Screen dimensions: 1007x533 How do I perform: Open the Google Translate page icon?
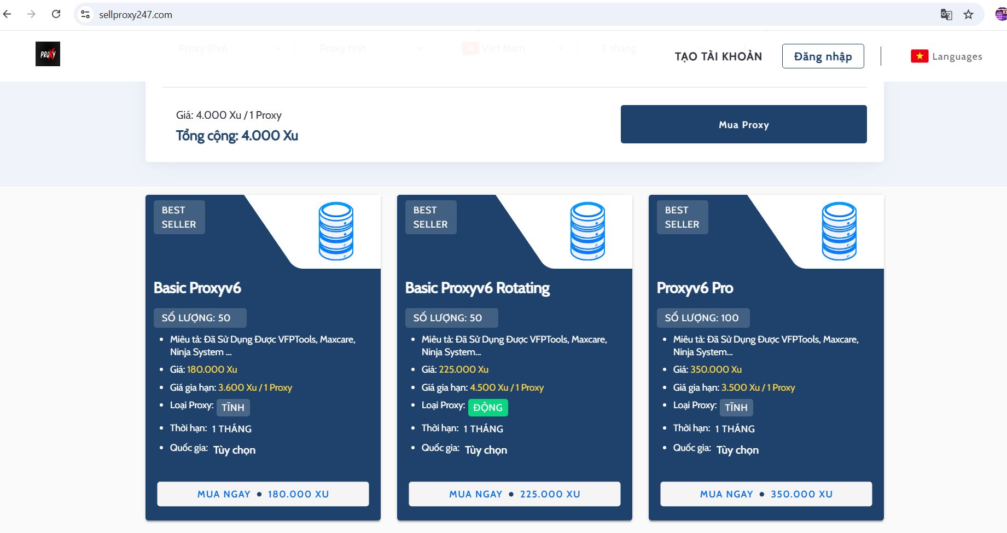pyautogui.click(x=946, y=15)
